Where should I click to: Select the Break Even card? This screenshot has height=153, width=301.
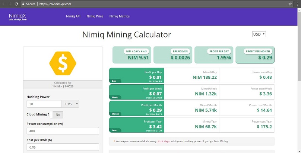coord(173,55)
